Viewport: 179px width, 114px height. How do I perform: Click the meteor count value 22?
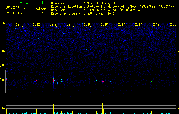coord(41,13)
